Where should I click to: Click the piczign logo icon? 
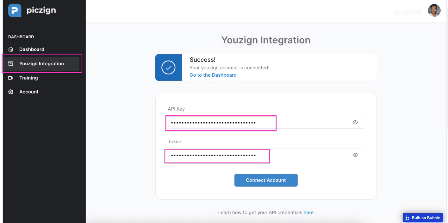[15, 10]
